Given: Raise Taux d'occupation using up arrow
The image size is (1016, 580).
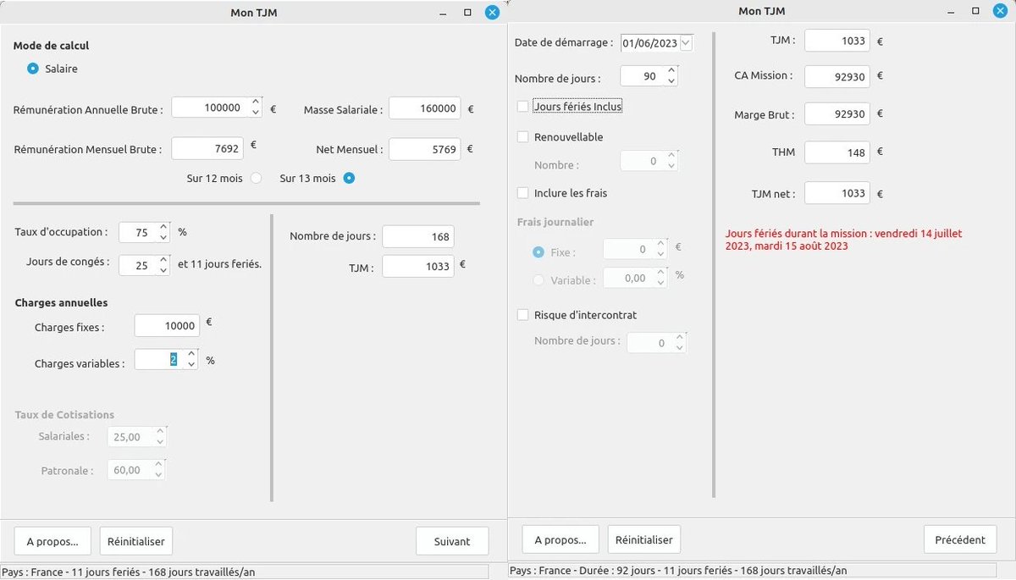Looking at the screenshot, I should tap(164, 227).
